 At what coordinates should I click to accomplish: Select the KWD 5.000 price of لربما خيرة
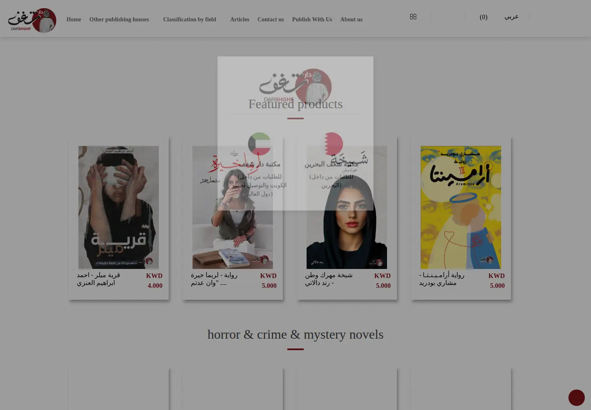point(268,281)
